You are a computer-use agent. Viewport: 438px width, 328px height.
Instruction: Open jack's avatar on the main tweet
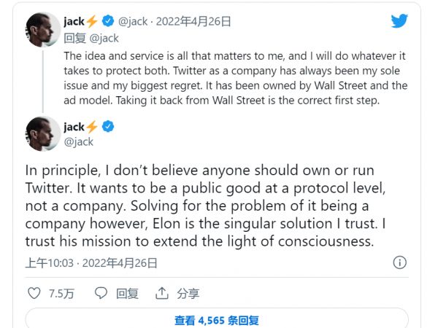click(40, 134)
